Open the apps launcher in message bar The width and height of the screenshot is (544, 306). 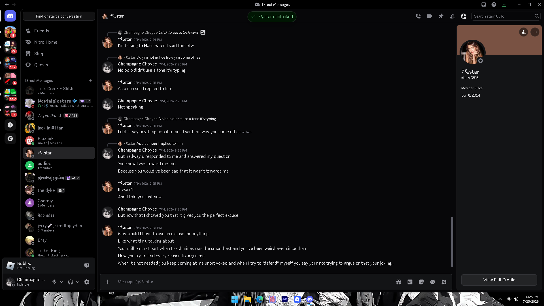pos(444,282)
